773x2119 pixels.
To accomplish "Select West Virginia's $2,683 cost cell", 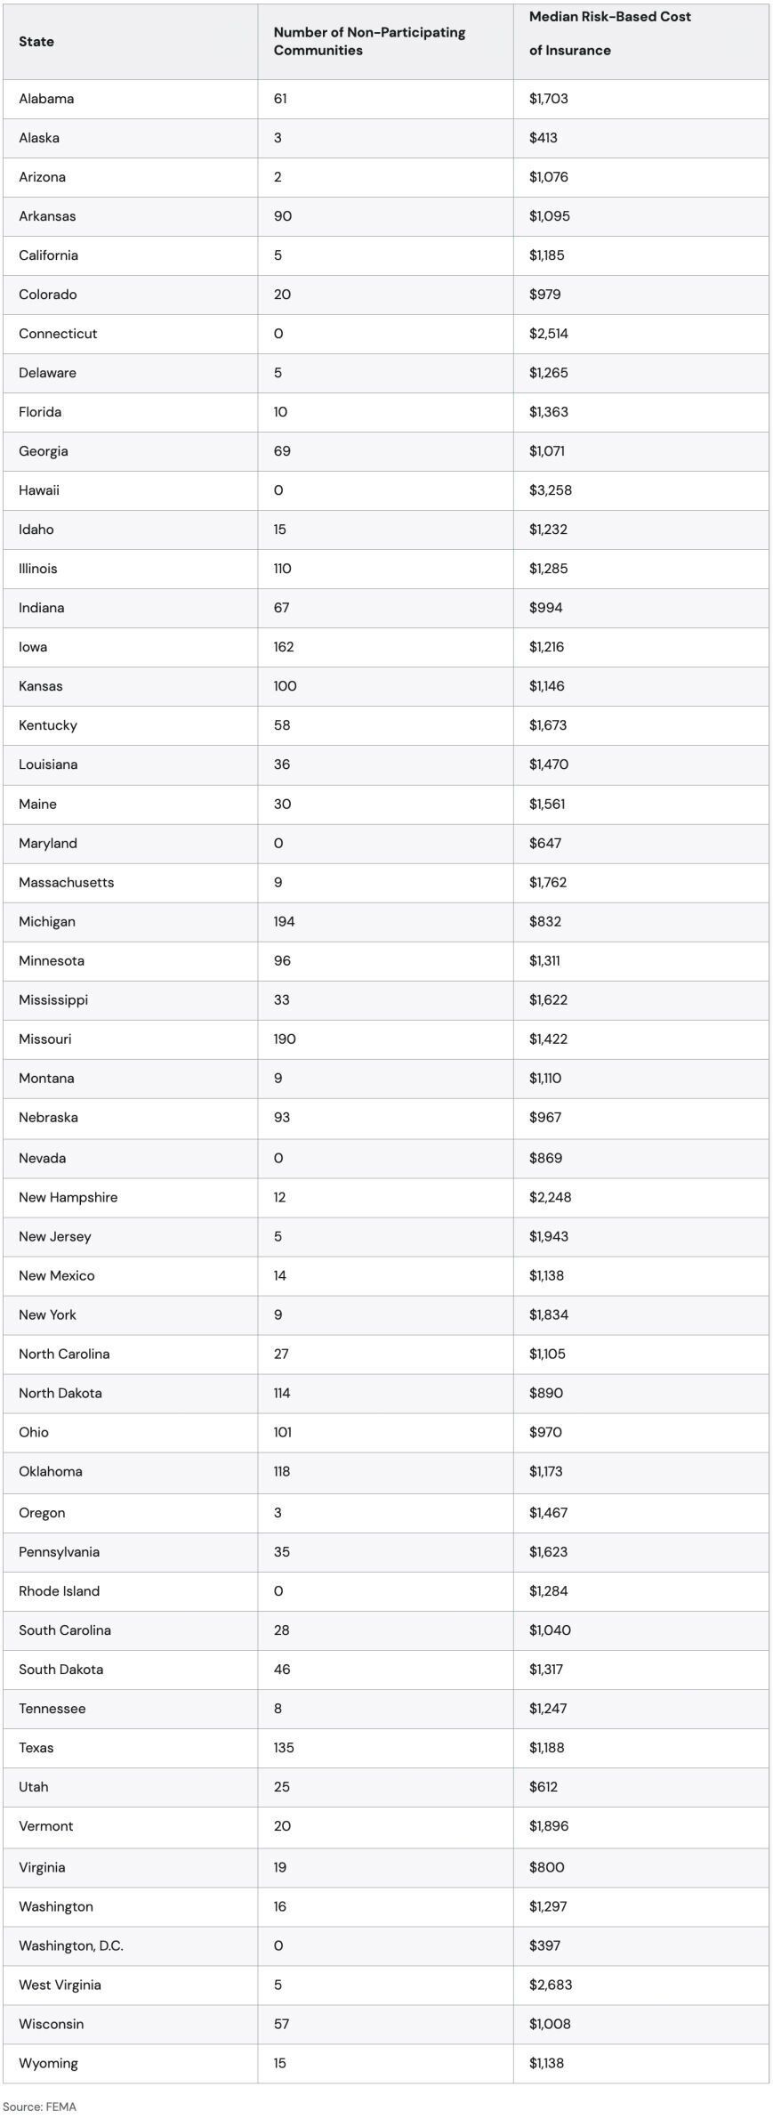I will 551,1985.
